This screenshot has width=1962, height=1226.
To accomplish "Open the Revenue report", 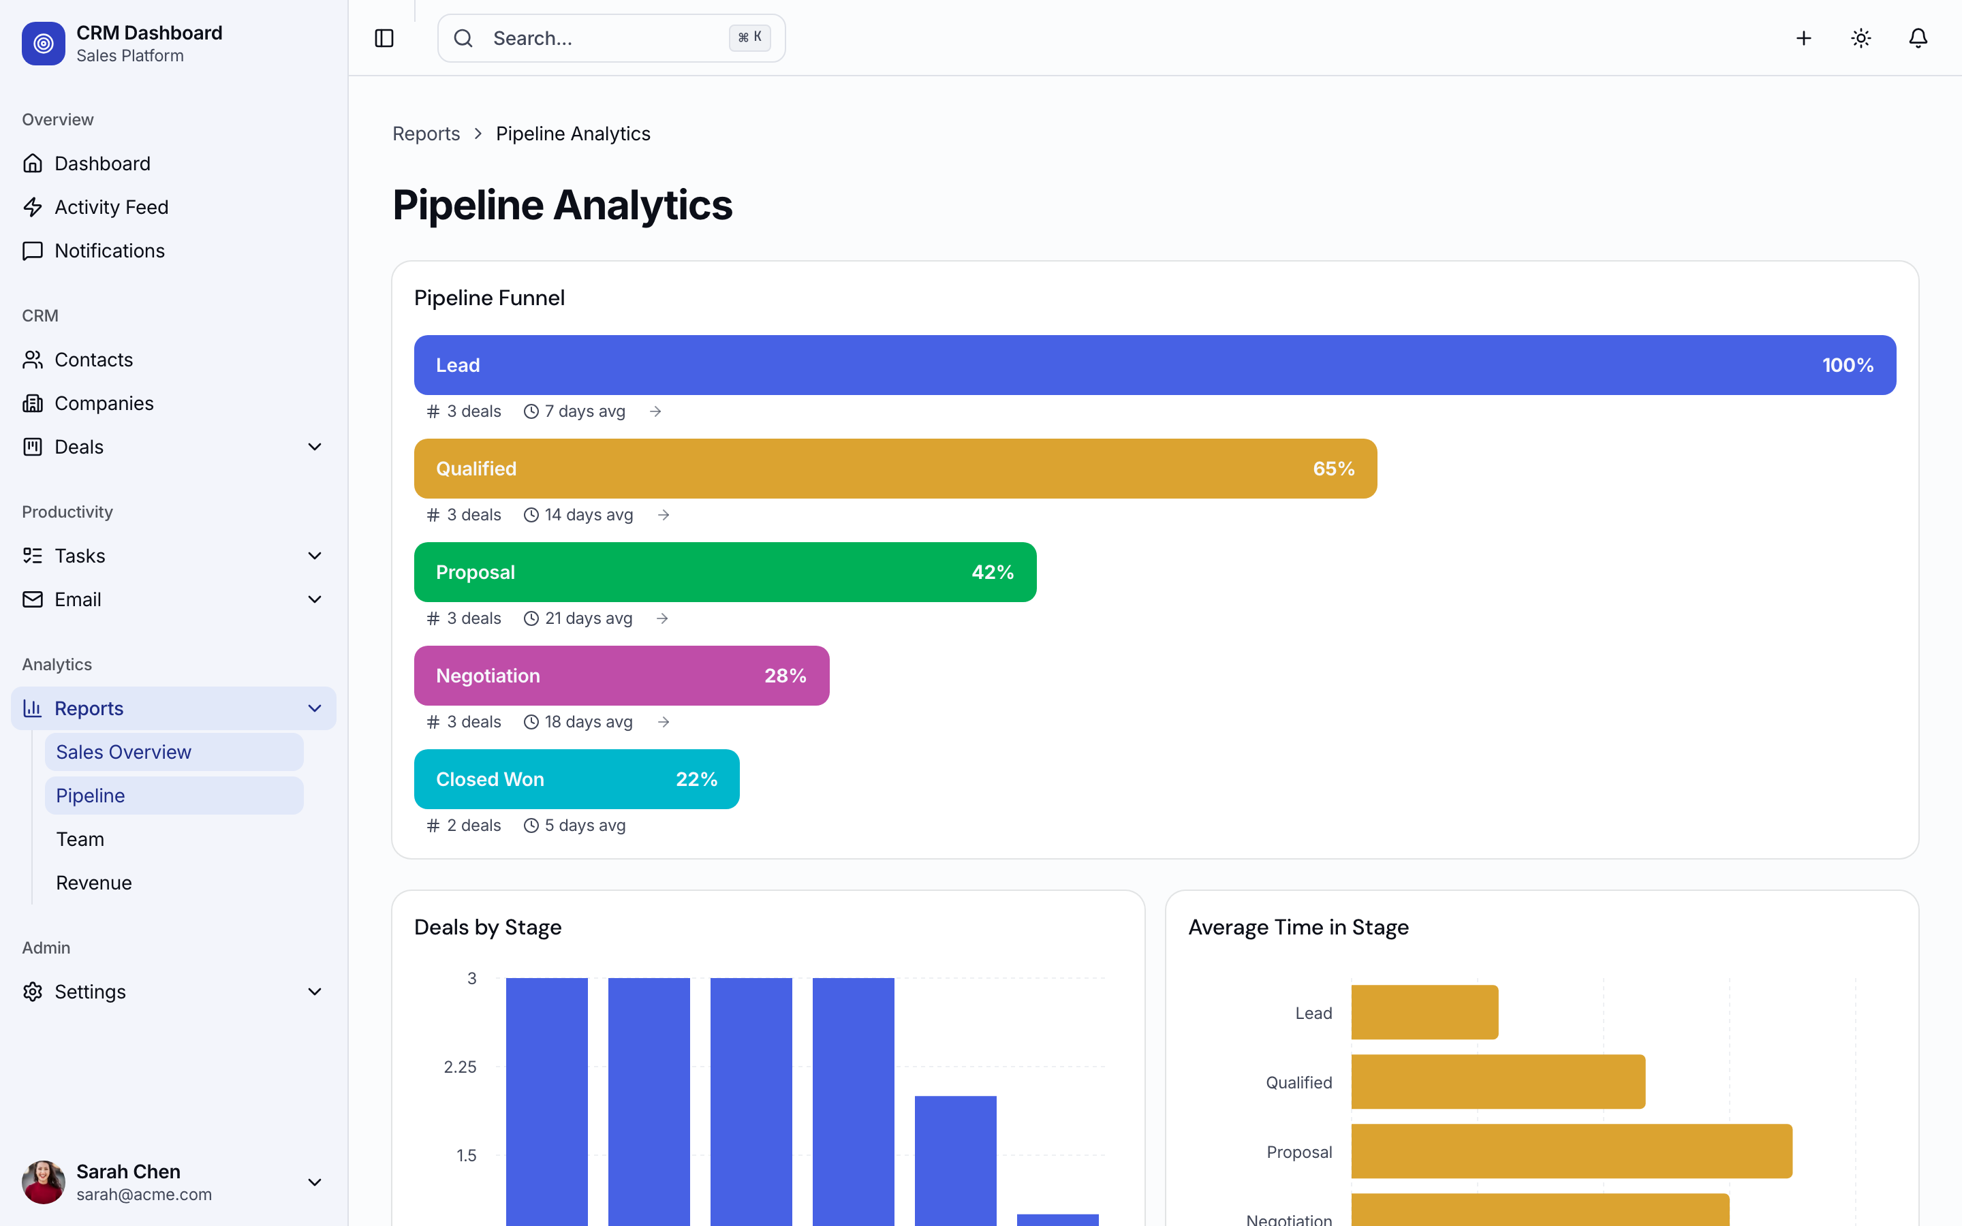I will (x=93, y=882).
